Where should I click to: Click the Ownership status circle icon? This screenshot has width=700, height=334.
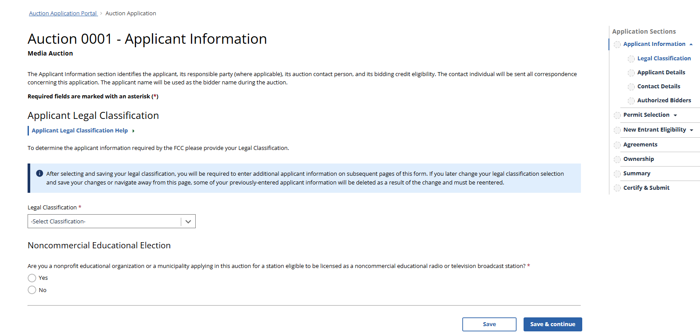(617, 160)
